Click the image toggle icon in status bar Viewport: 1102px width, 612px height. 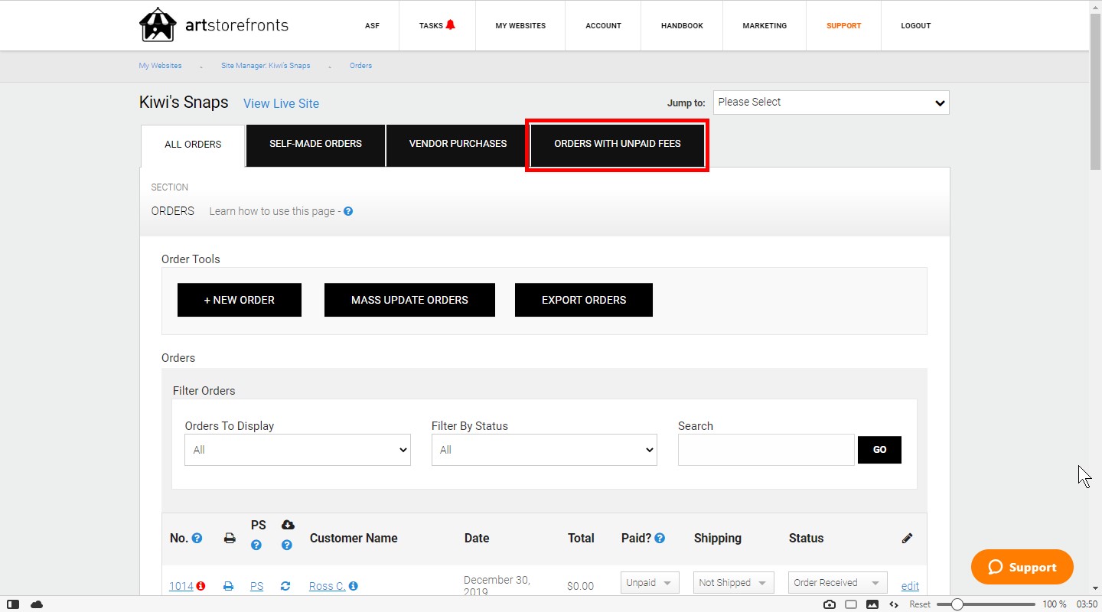872,604
